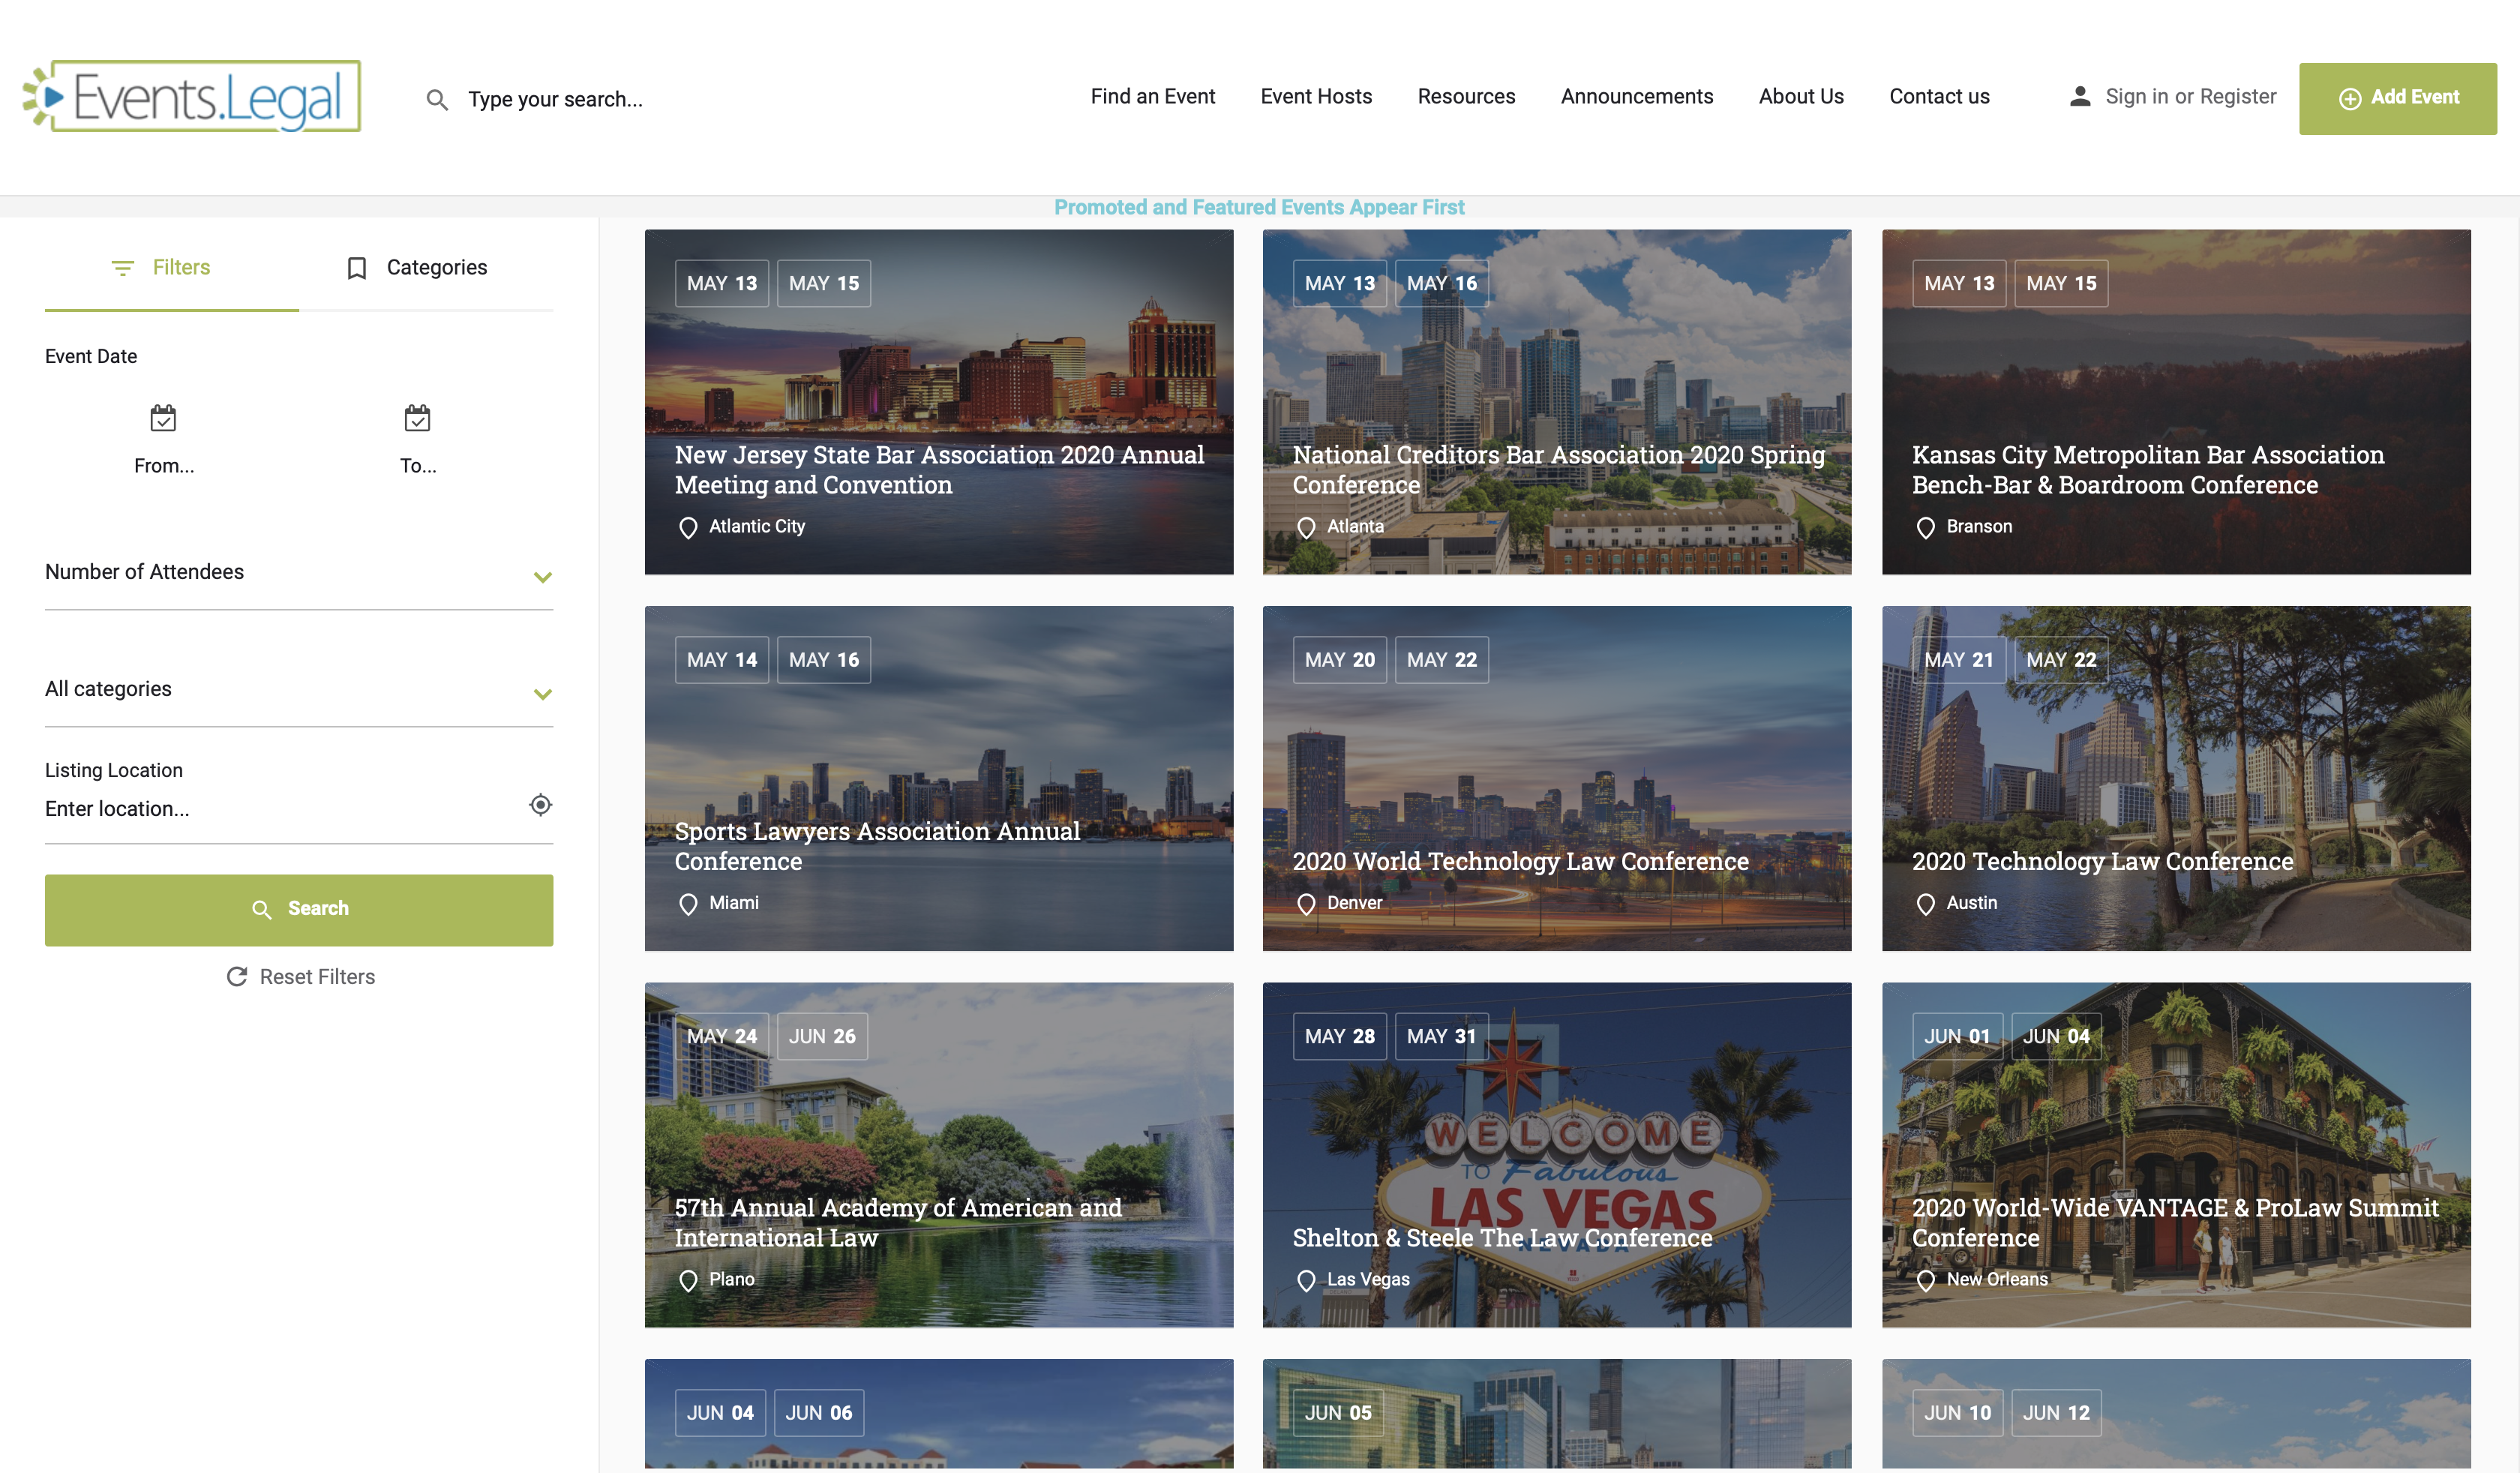
Task: Open VANTAGE & ProLaw Summit card
Action: tap(2176, 1154)
